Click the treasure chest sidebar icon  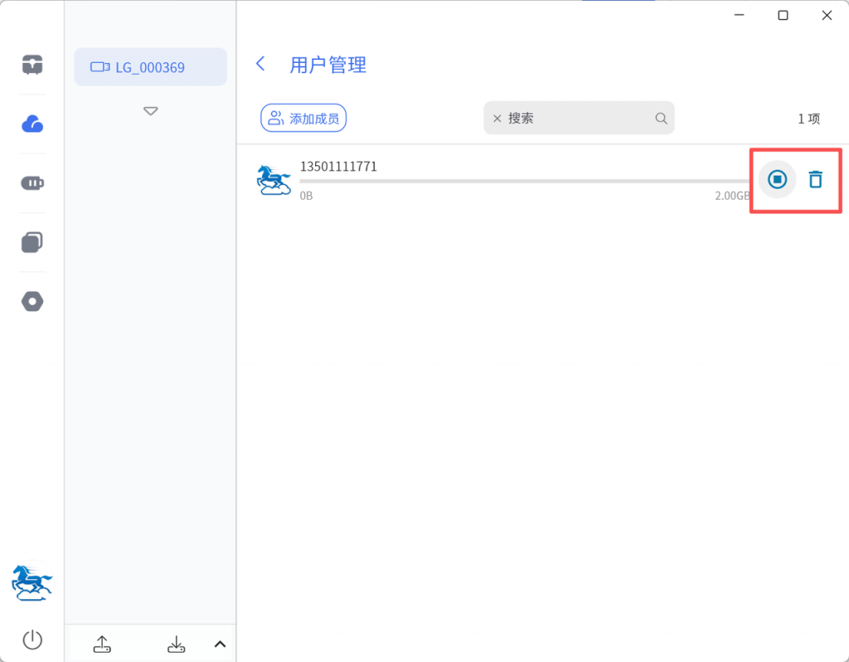pyautogui.click(x=32, y=65)
